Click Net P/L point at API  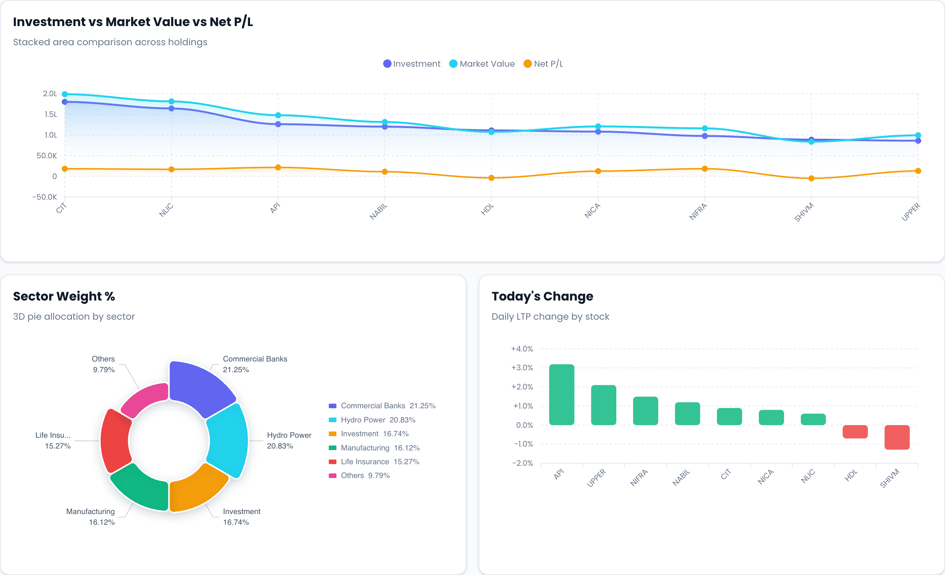tap(278, 168)
